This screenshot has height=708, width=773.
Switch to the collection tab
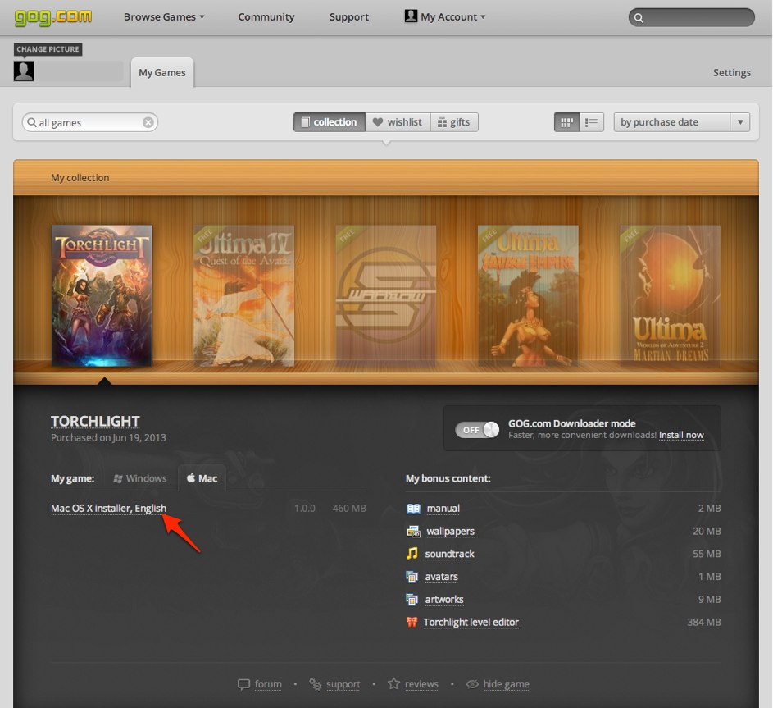pyautogui.click(x=330, y=122)
